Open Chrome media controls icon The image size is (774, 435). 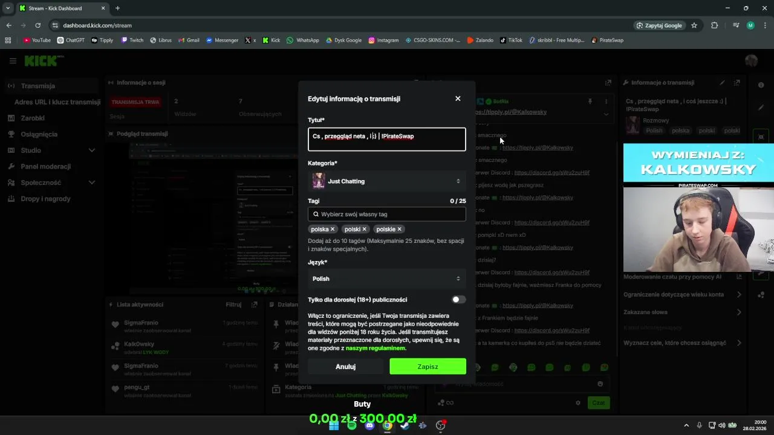tap(736, 25)
